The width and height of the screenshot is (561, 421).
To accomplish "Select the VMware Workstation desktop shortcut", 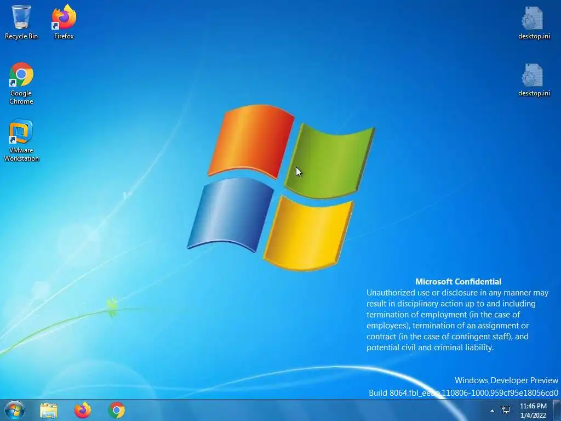I will [21, 140].
